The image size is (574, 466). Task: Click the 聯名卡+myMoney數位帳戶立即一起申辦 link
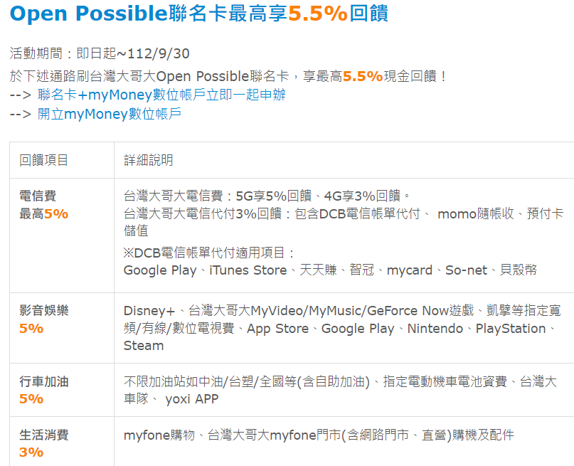[161, 95]
